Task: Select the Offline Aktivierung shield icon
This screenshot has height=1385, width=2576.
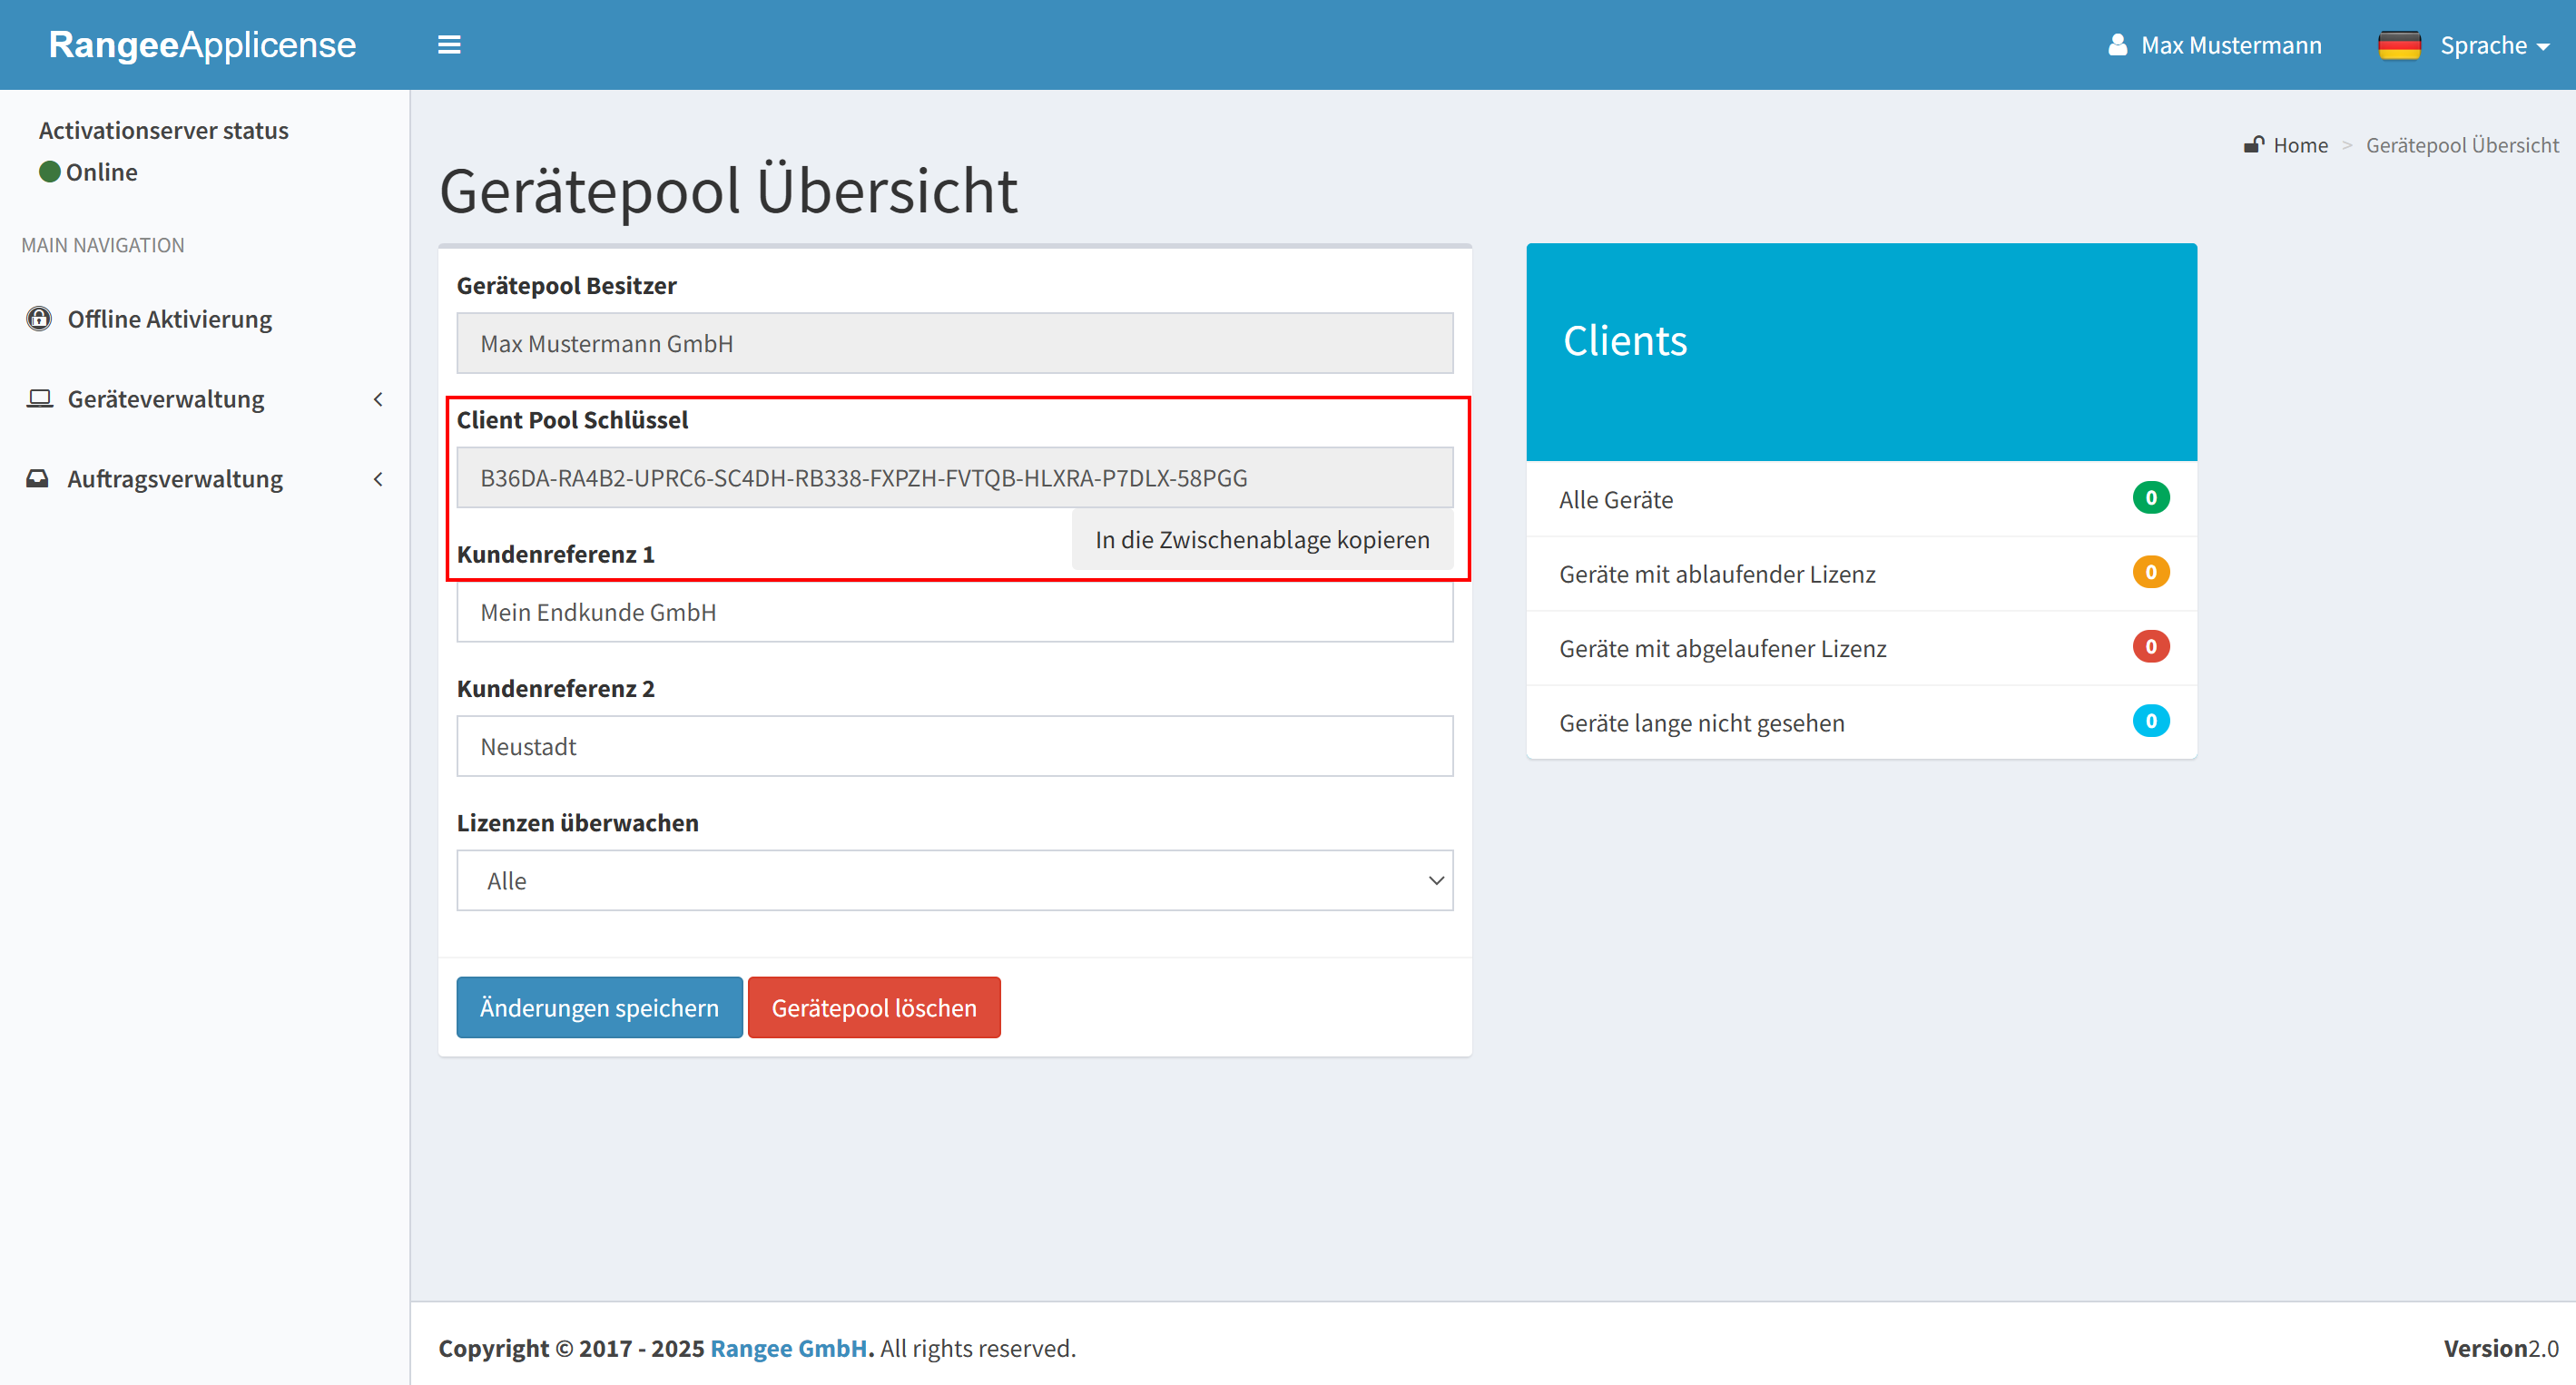Action: (x=38, y=318)
